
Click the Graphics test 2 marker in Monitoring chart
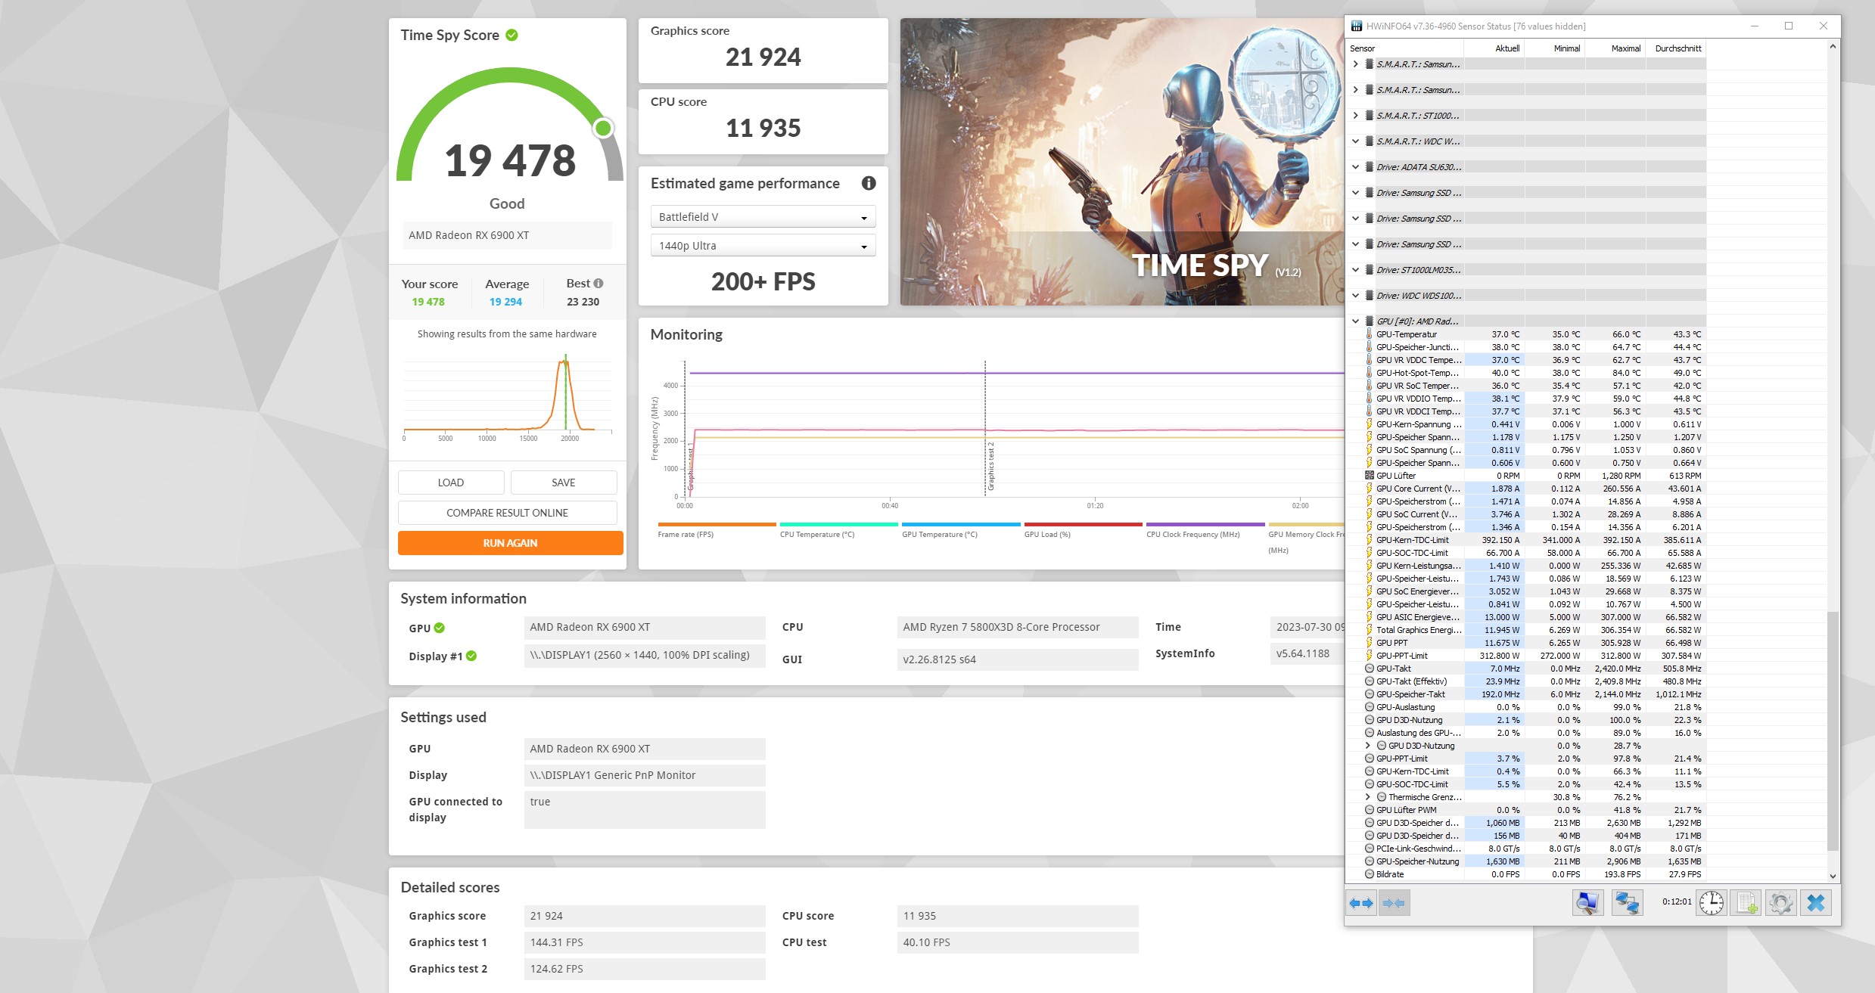pos(990,466)
